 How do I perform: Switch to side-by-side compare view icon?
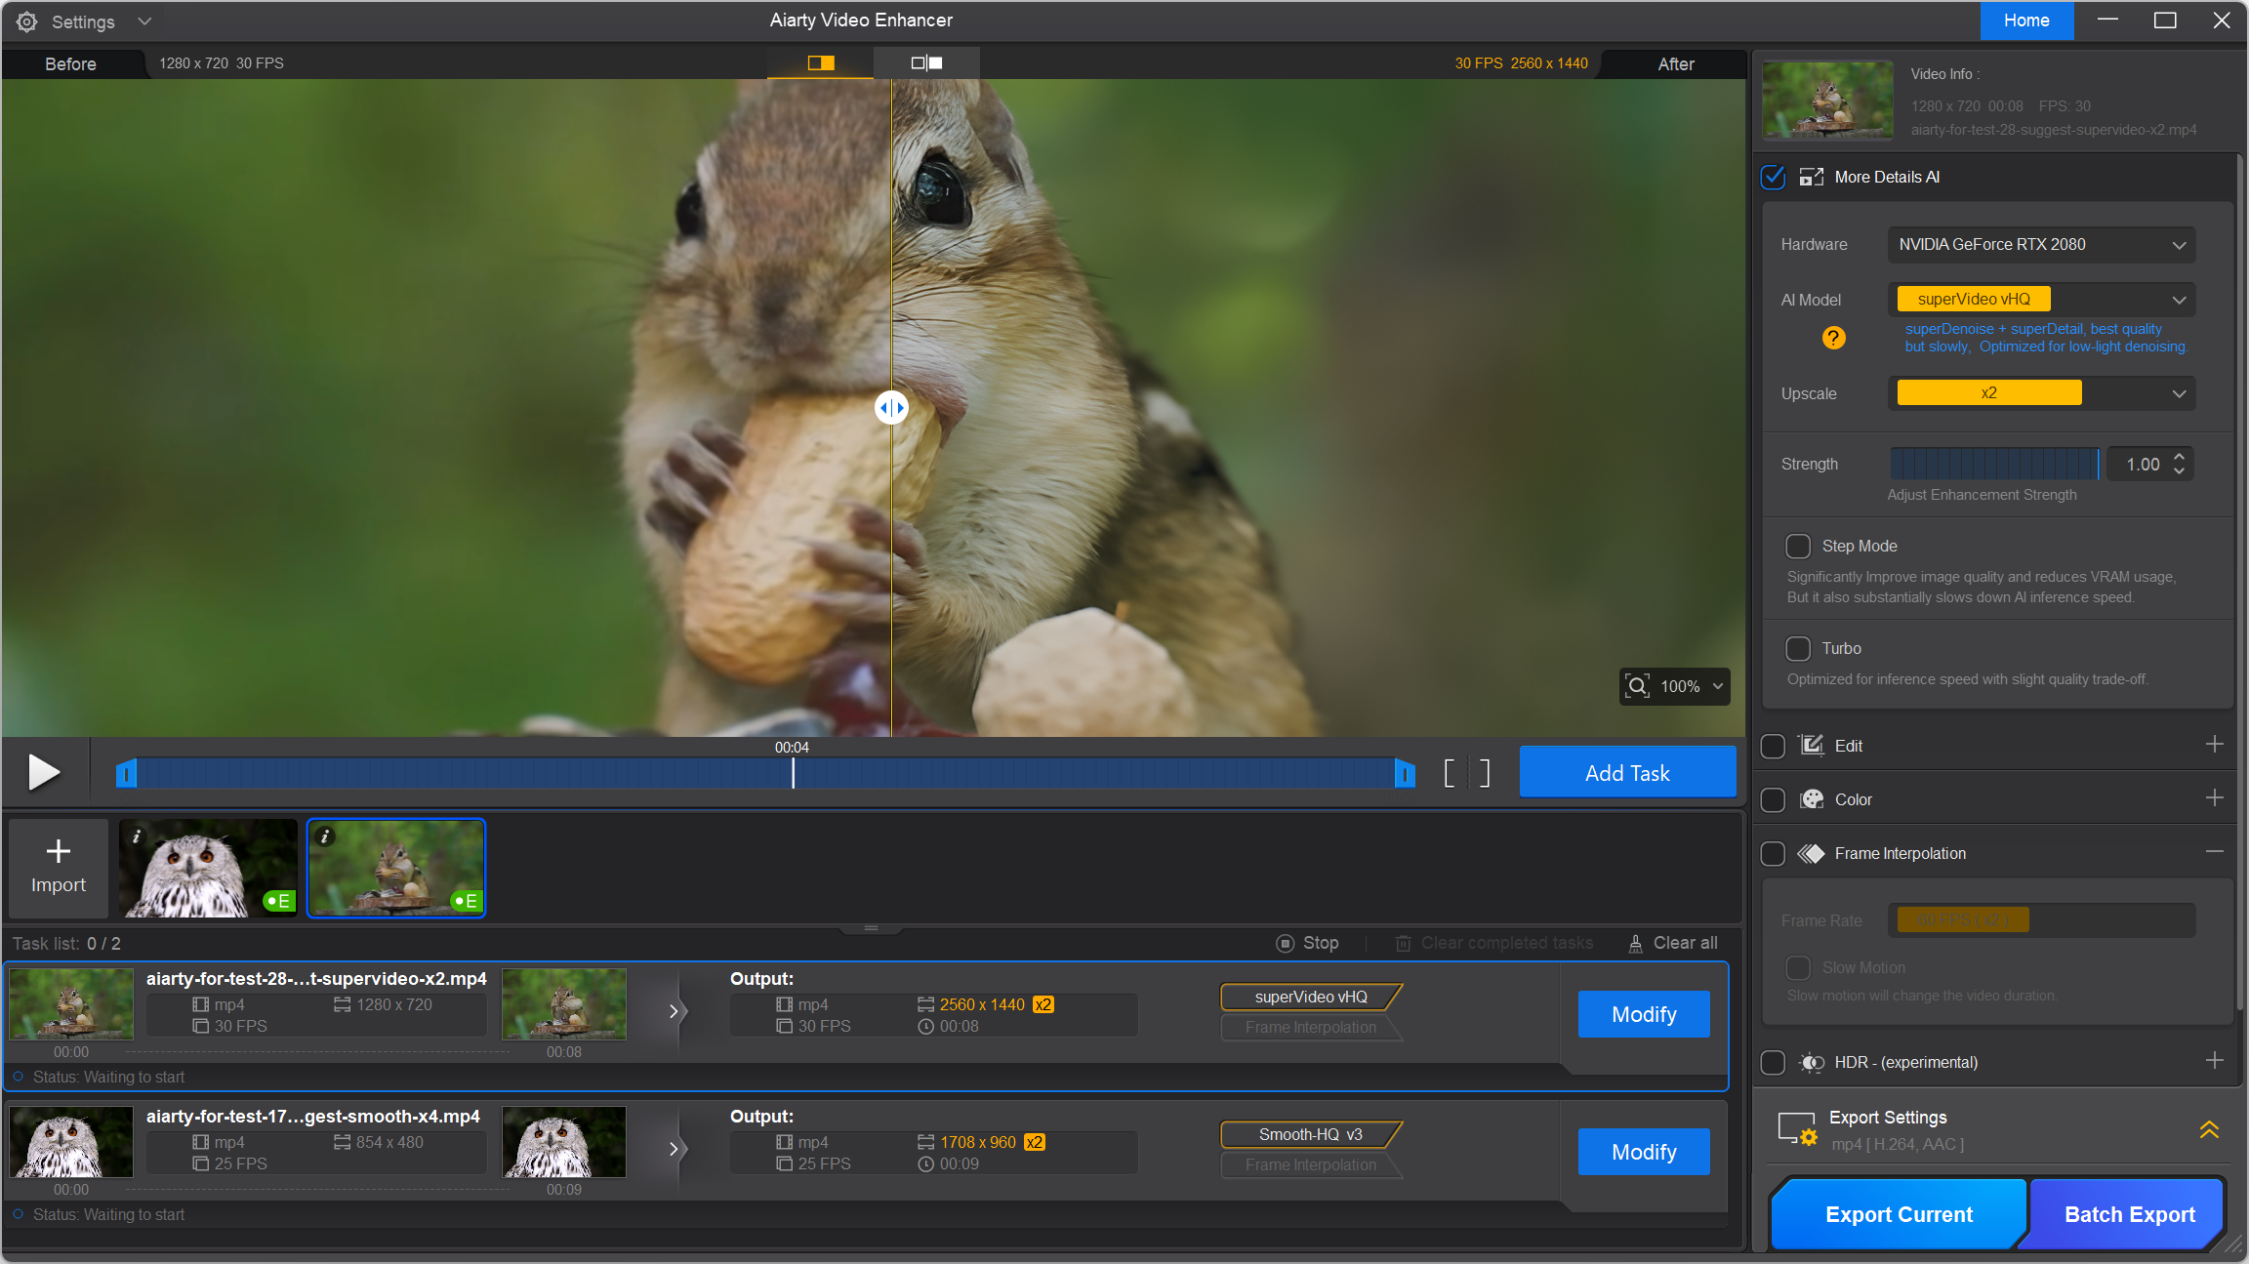point(926,63)
